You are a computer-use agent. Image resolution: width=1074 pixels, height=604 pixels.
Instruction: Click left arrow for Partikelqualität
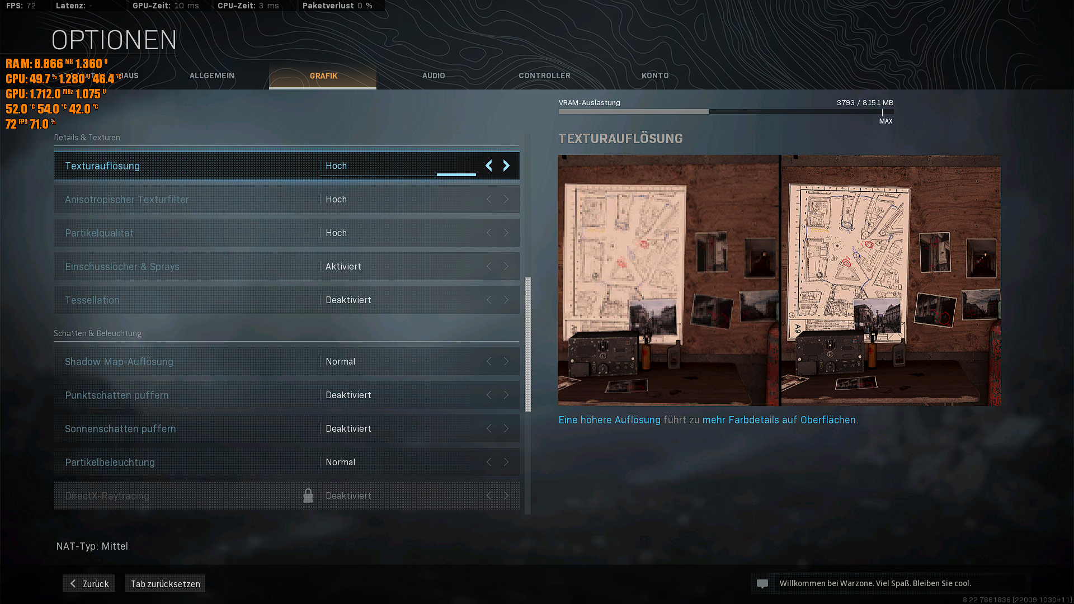(489, 233)
